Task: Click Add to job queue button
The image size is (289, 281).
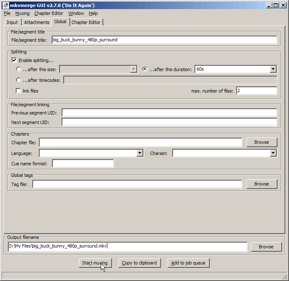Action: [x=188, y=263]
